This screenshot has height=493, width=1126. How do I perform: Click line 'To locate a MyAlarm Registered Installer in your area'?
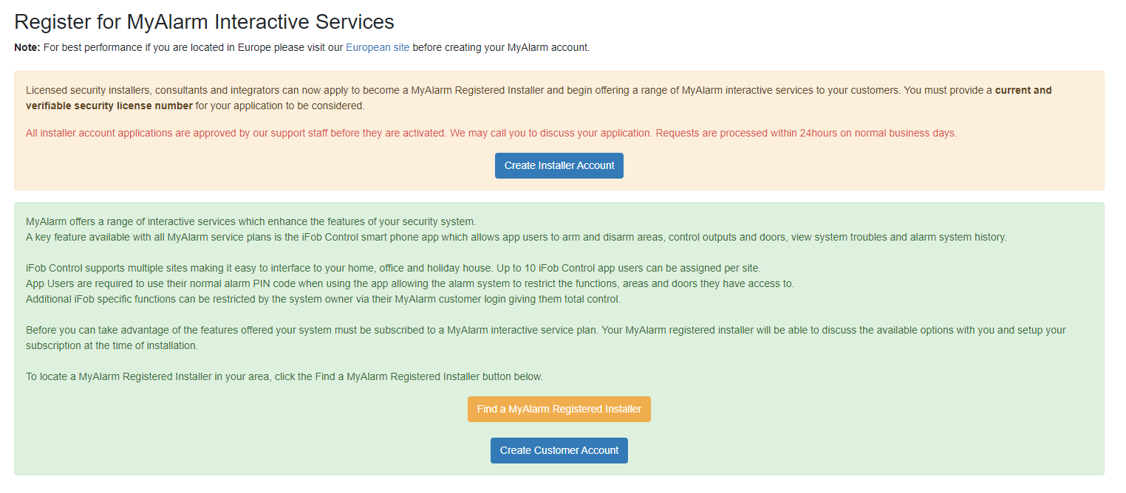284,376
